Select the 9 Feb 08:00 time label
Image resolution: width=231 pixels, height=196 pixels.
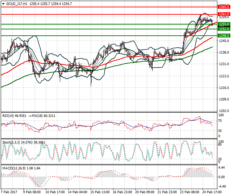(x=32, y=192)
